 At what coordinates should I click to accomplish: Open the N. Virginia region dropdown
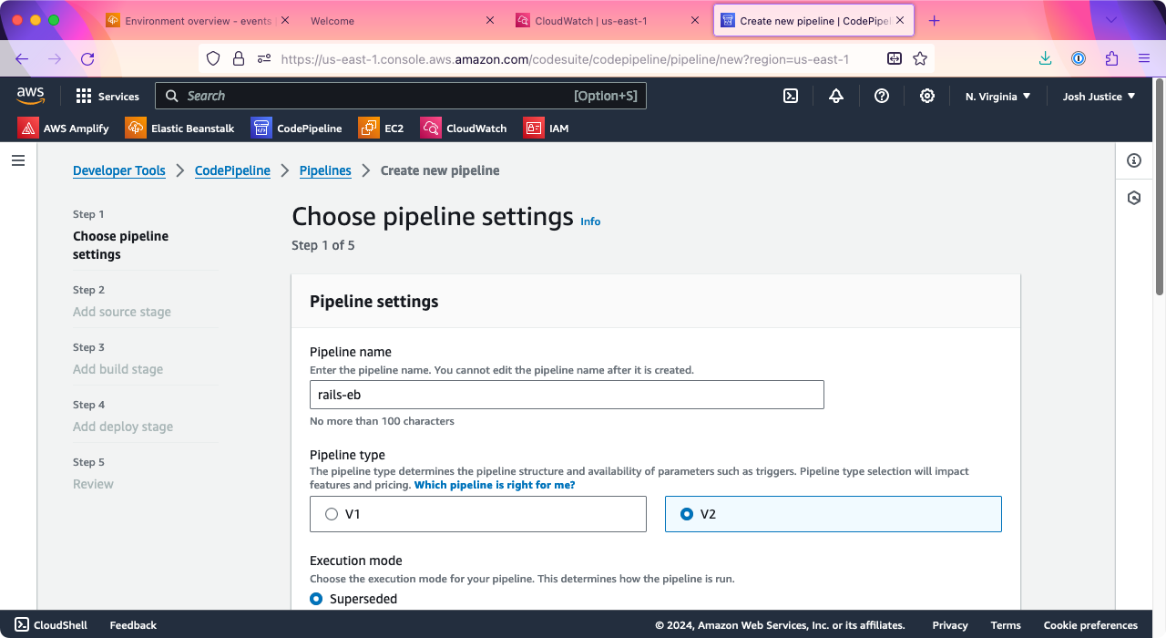998,96
